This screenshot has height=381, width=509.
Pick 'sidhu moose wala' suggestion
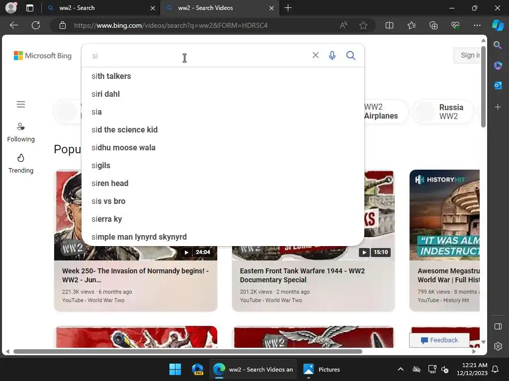pyautogui.click(x=223, y=147)
